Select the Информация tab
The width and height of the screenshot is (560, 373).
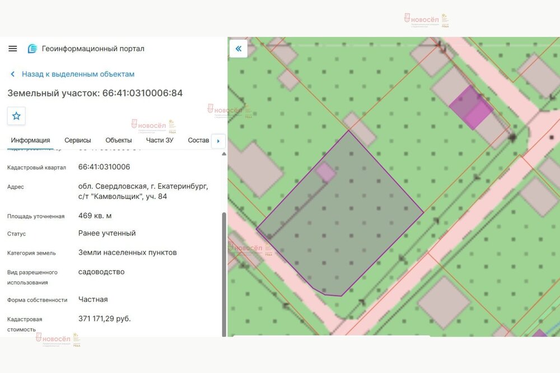coord(30,140)
